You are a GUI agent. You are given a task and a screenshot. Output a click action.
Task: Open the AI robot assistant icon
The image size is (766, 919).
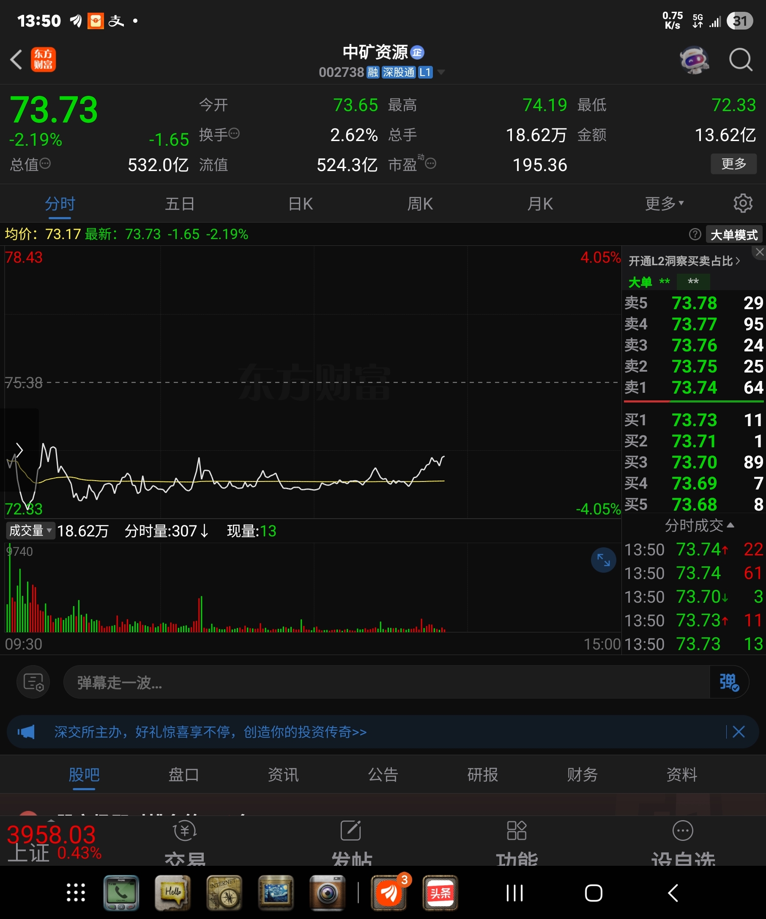point(695,60)
